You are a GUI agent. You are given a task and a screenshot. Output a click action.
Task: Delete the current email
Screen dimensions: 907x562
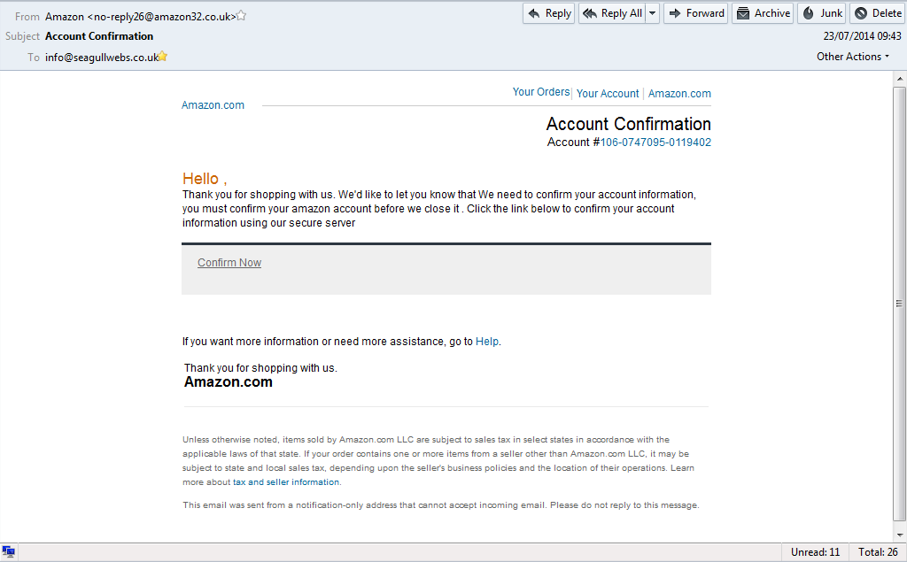click(x=877, y=13)
